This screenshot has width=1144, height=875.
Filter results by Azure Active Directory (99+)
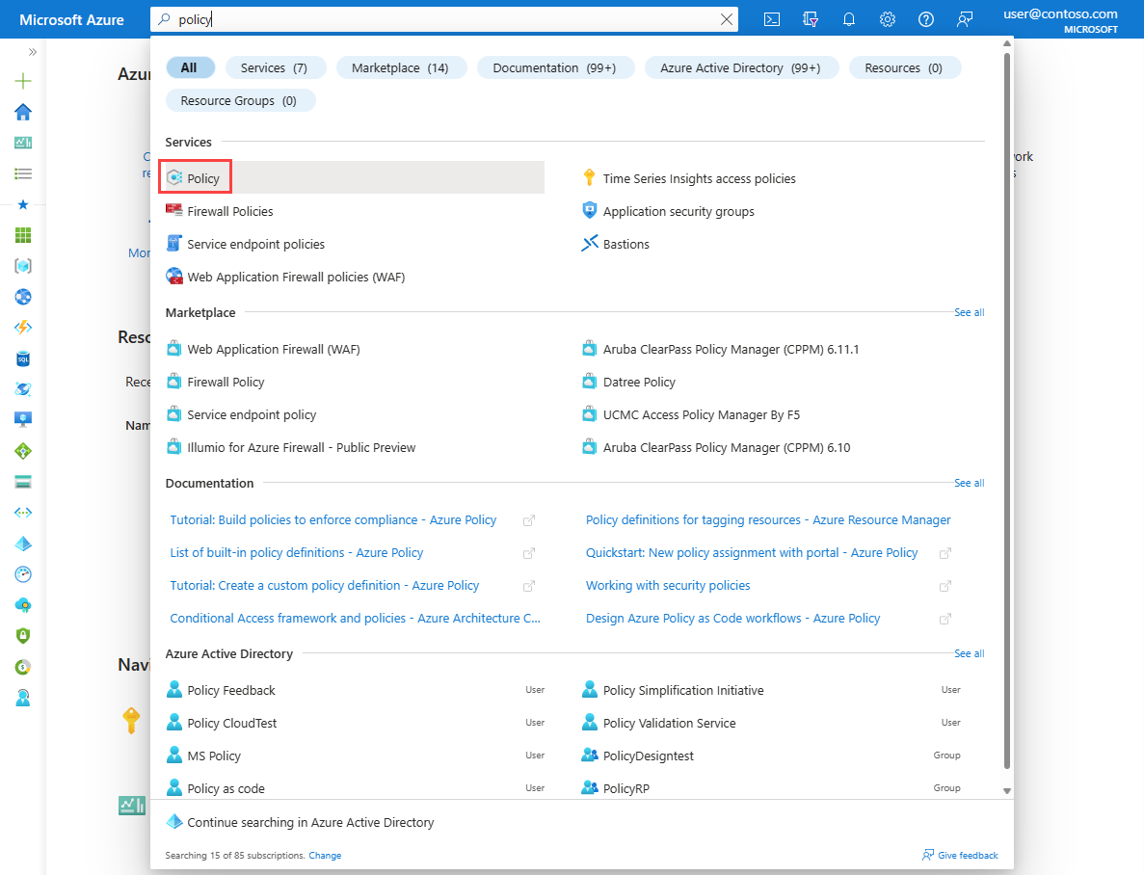pos(740,67)
